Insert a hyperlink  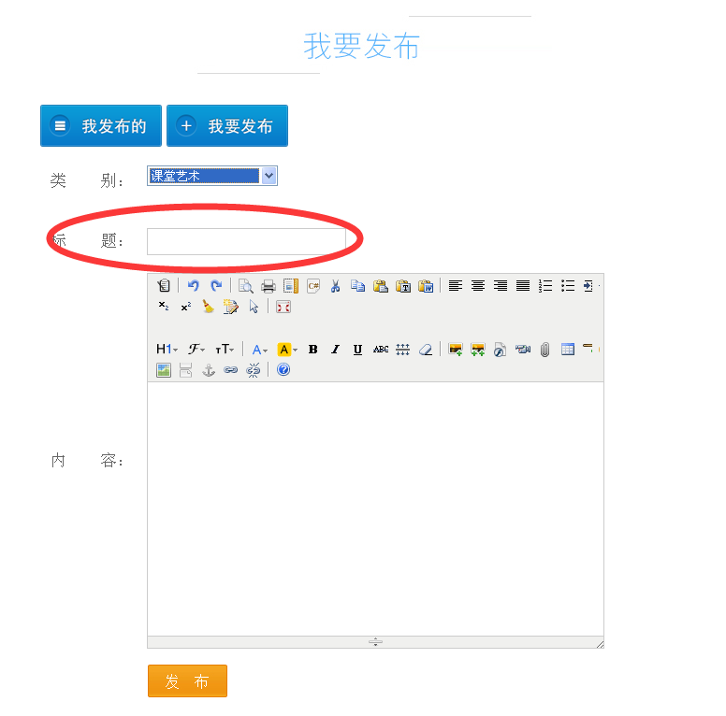[230, 370]
